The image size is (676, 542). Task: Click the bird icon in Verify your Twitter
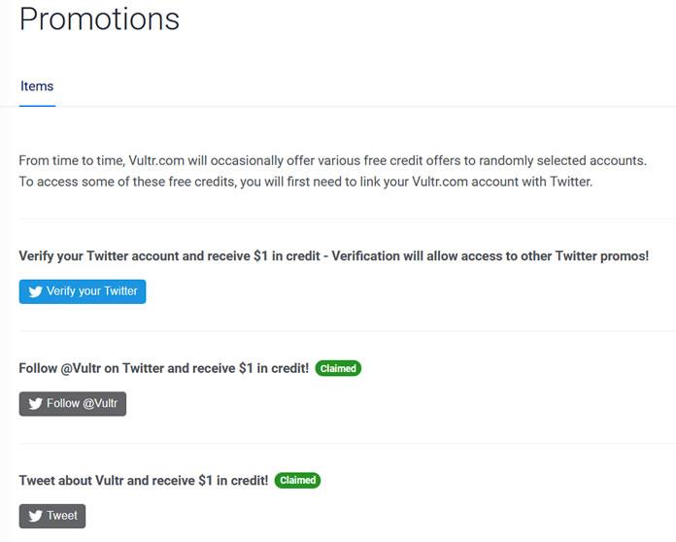pos(35,292)
